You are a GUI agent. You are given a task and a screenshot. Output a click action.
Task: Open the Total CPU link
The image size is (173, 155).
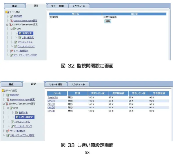coord(53,97)
